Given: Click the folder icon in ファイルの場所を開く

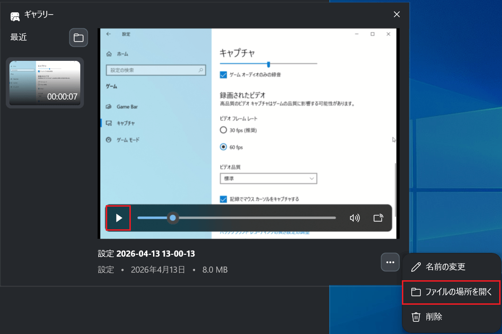Looking at the screenshot, I should tap(417, 292).
